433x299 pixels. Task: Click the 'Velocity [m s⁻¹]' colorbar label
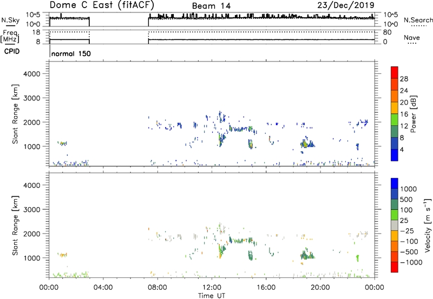[428, 225]
